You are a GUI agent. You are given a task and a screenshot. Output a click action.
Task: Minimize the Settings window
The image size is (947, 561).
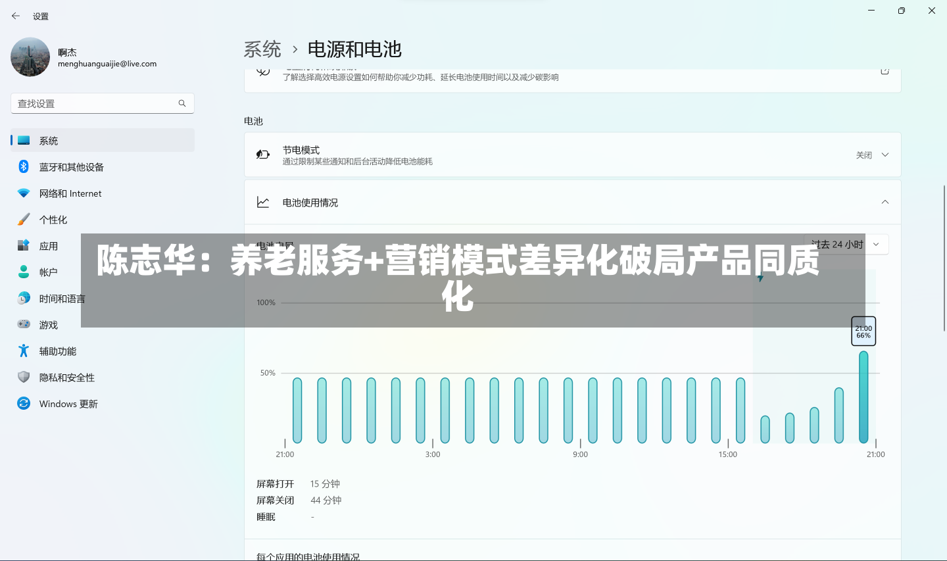pos(871,11)
